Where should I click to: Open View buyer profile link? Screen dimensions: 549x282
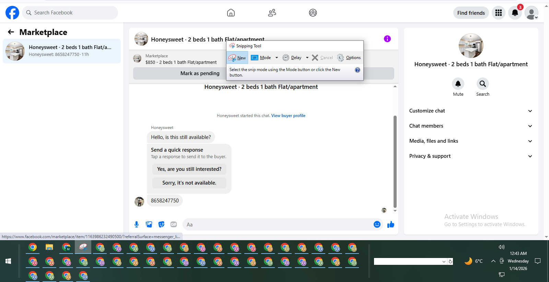click(x=288, y=116)
